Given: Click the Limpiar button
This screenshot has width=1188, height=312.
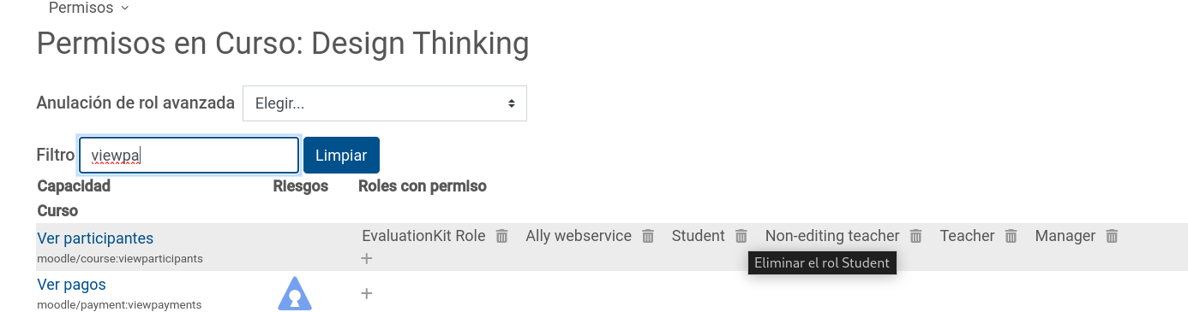Looking at the screenshot, I should (341, 156).
